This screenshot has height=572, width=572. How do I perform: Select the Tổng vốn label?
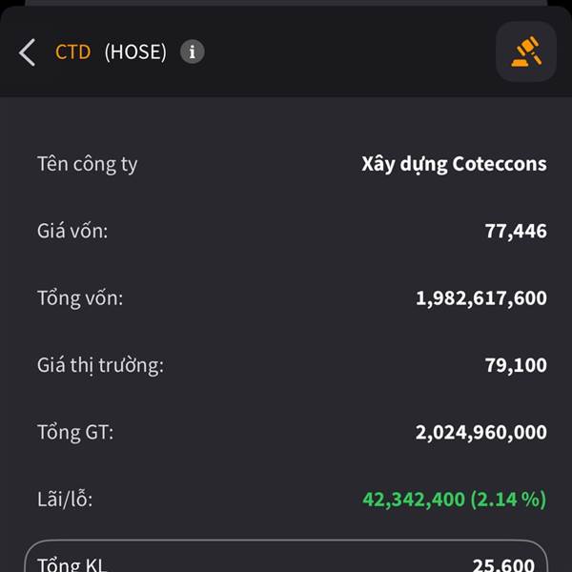80,298
